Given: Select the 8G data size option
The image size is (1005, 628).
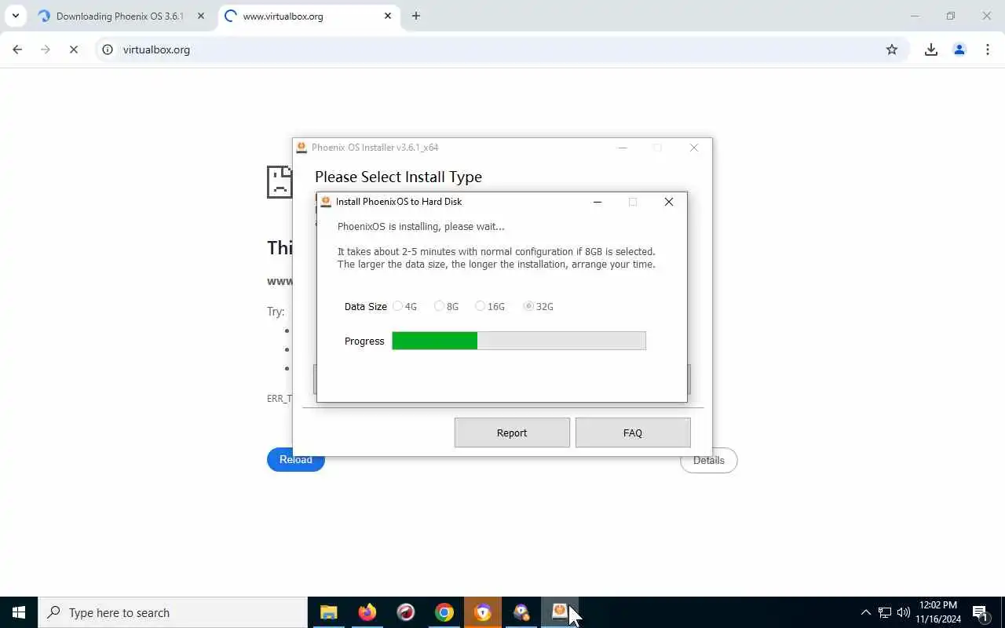Looking at the screenshot, I should click(x=447, y=306).
